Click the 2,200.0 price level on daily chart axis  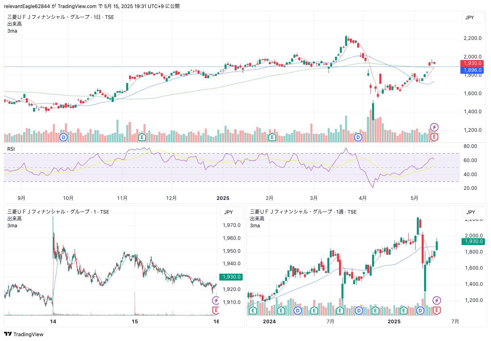click(x=472, y=38)
